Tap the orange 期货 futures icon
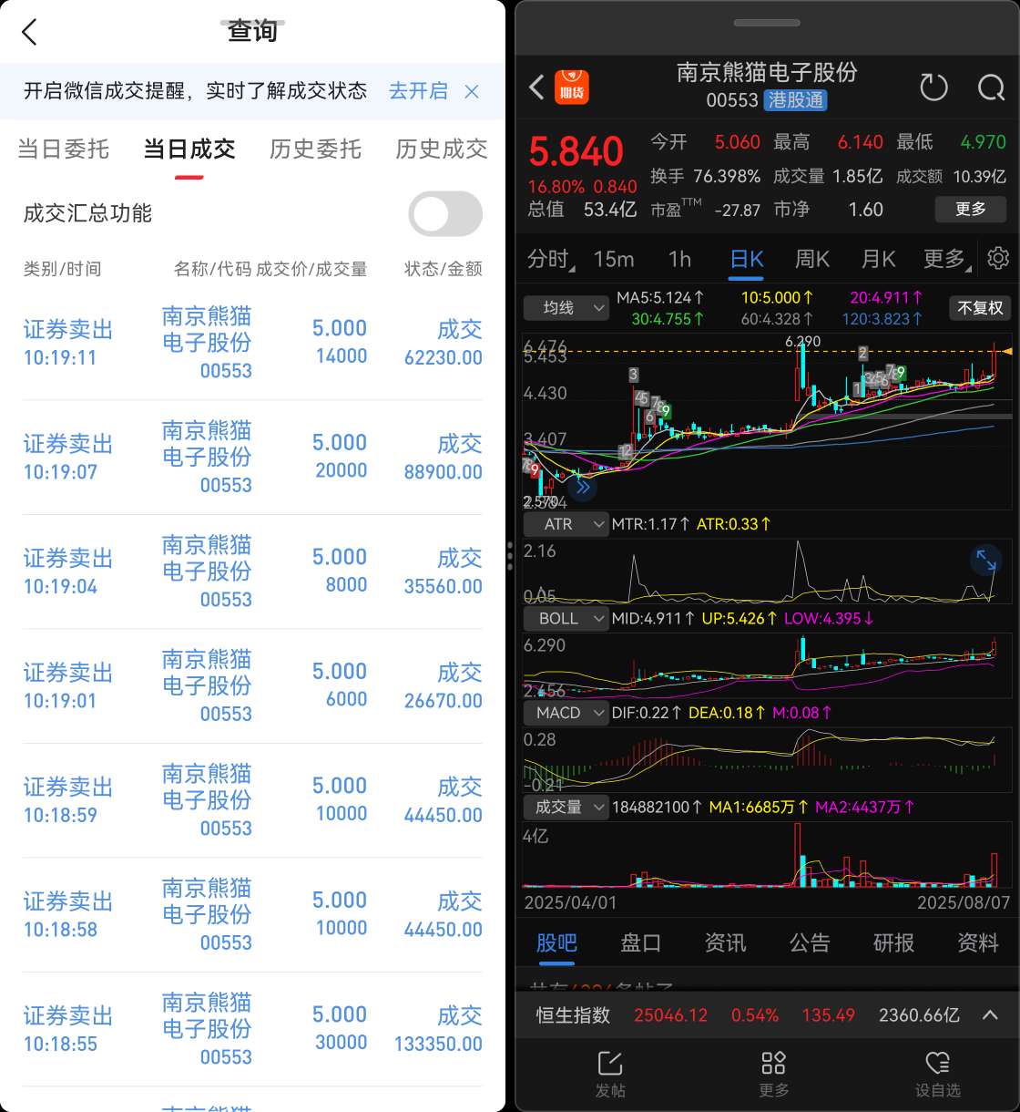Screen dimensions: 1020x1112 click(572, 88)
